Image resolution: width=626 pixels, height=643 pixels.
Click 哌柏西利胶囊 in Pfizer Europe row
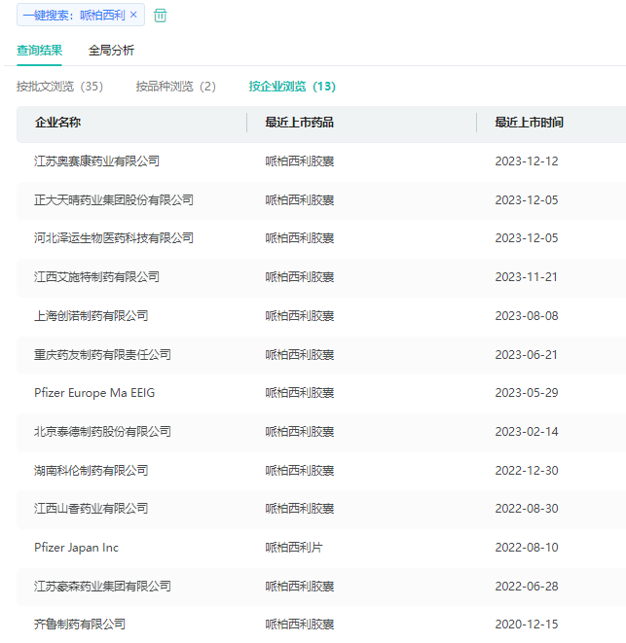click(300, 393)
